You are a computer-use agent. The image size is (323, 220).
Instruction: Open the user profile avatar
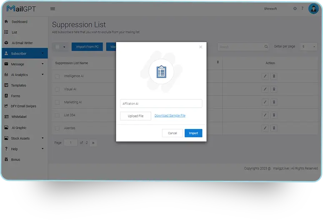click(313, 9)
